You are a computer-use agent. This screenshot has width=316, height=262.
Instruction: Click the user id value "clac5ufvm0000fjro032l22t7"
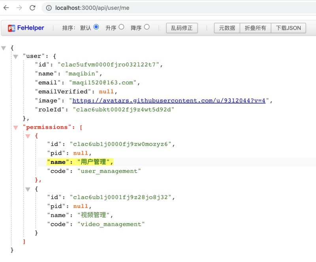tap(108, 65)
